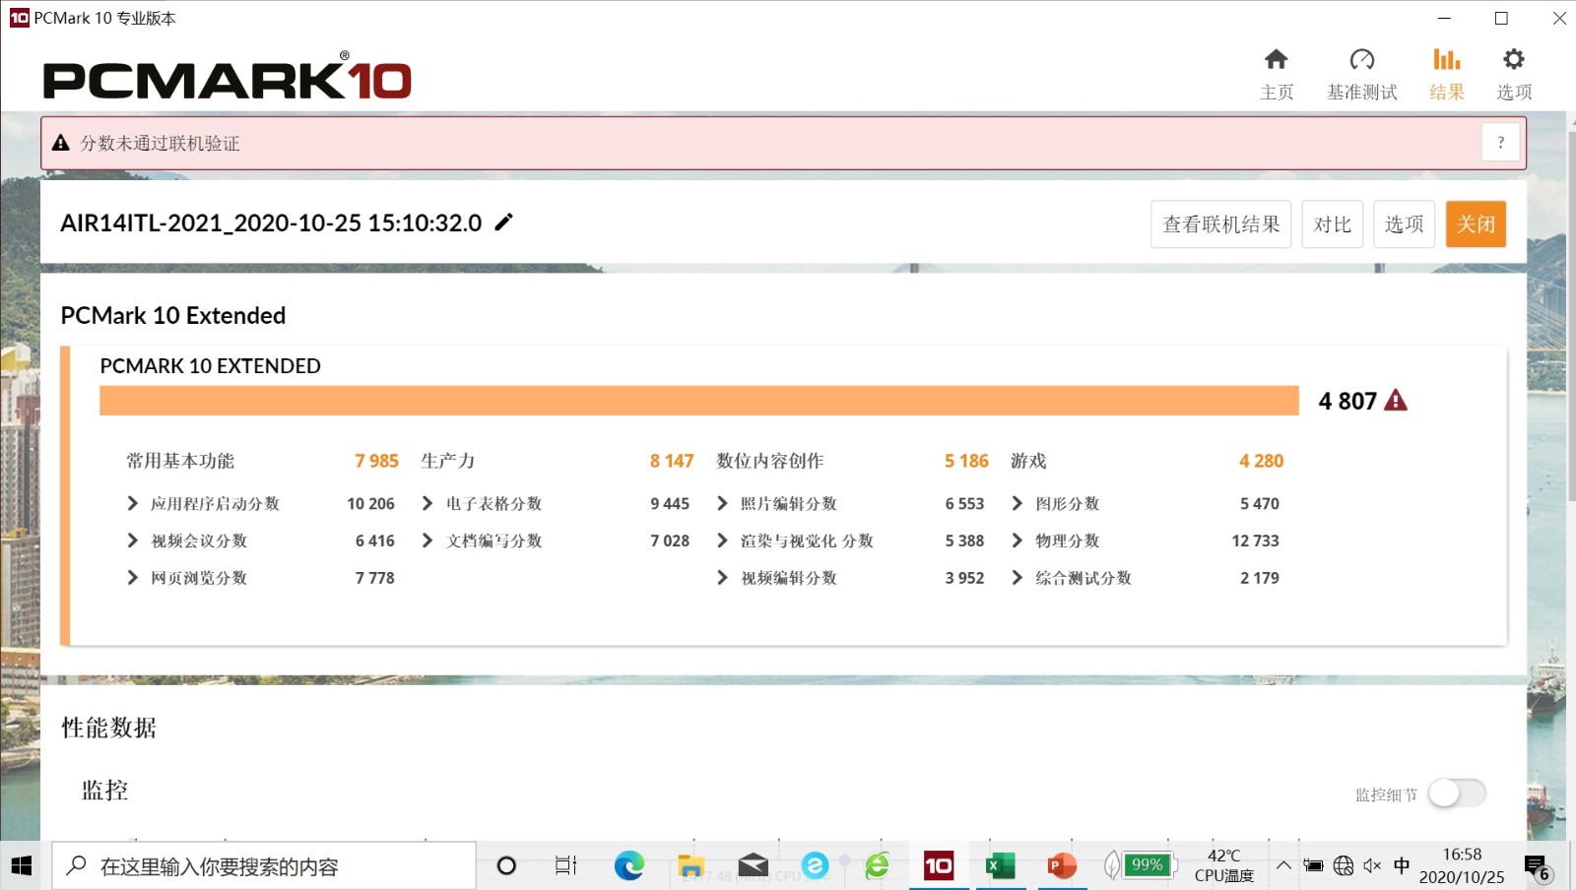This screenshot has height=890, width=1576.
Task: Click the warning triangle next to score 4 807
Action: [1396, 400]
